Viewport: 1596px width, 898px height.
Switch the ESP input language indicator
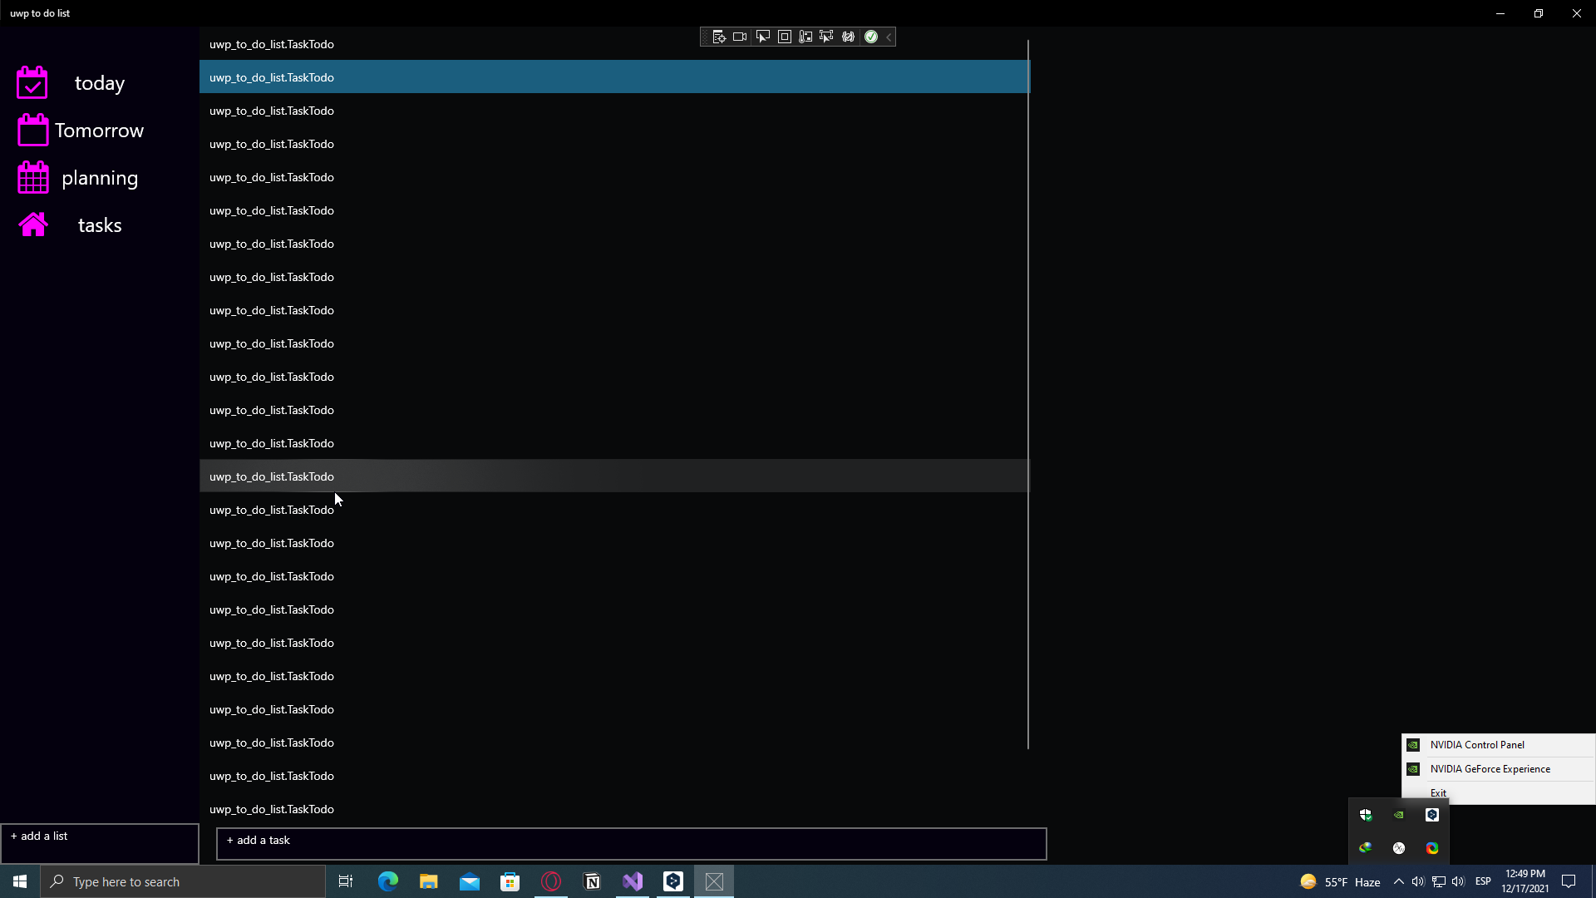point(1483,881)
